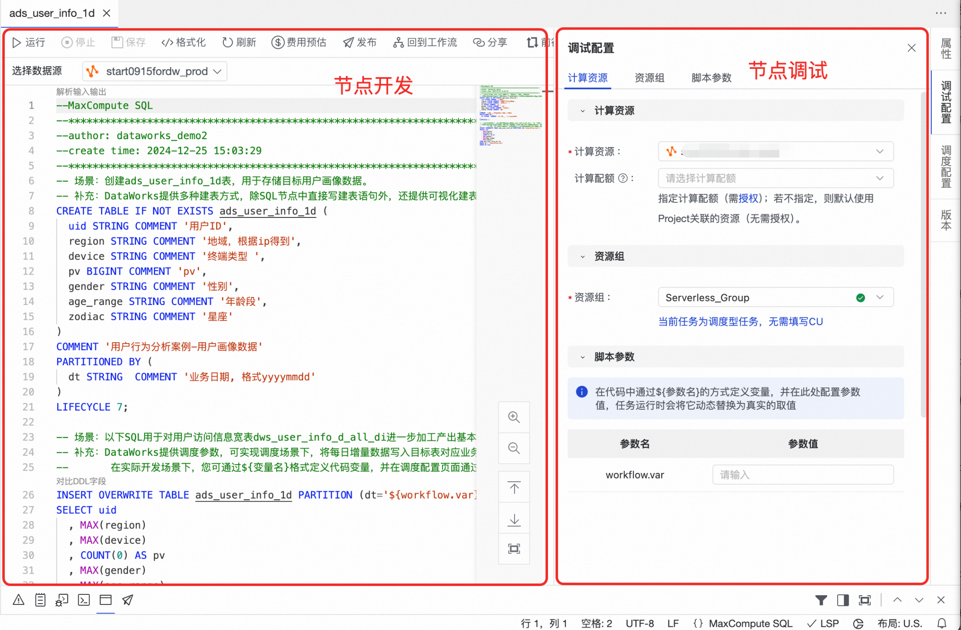Open the datasource start0915fordw_prod dropdown
961x630 pixels.
155,72
